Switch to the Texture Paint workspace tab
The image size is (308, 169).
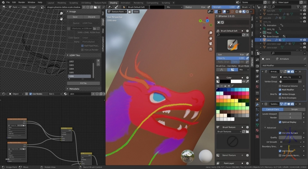100,3
